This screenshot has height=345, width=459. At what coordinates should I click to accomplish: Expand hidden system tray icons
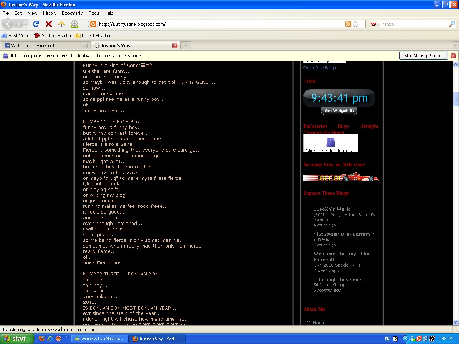[x=406, y=339]
